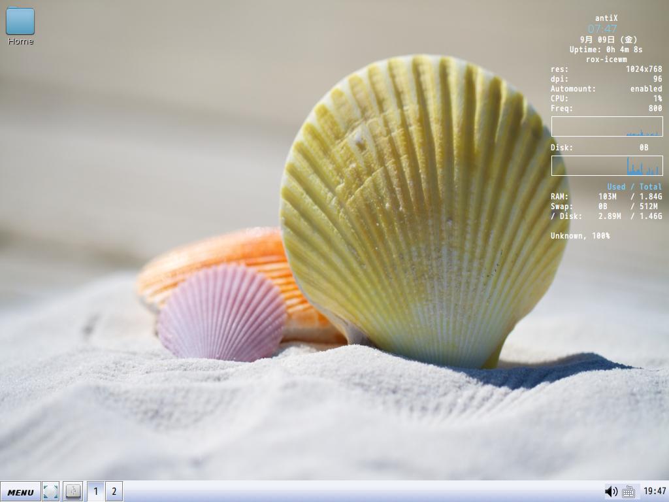Viewport: 669px width, 502px height.
Task: Click the Swap: 0B / 512M line
Action: (x=604, y=207)
